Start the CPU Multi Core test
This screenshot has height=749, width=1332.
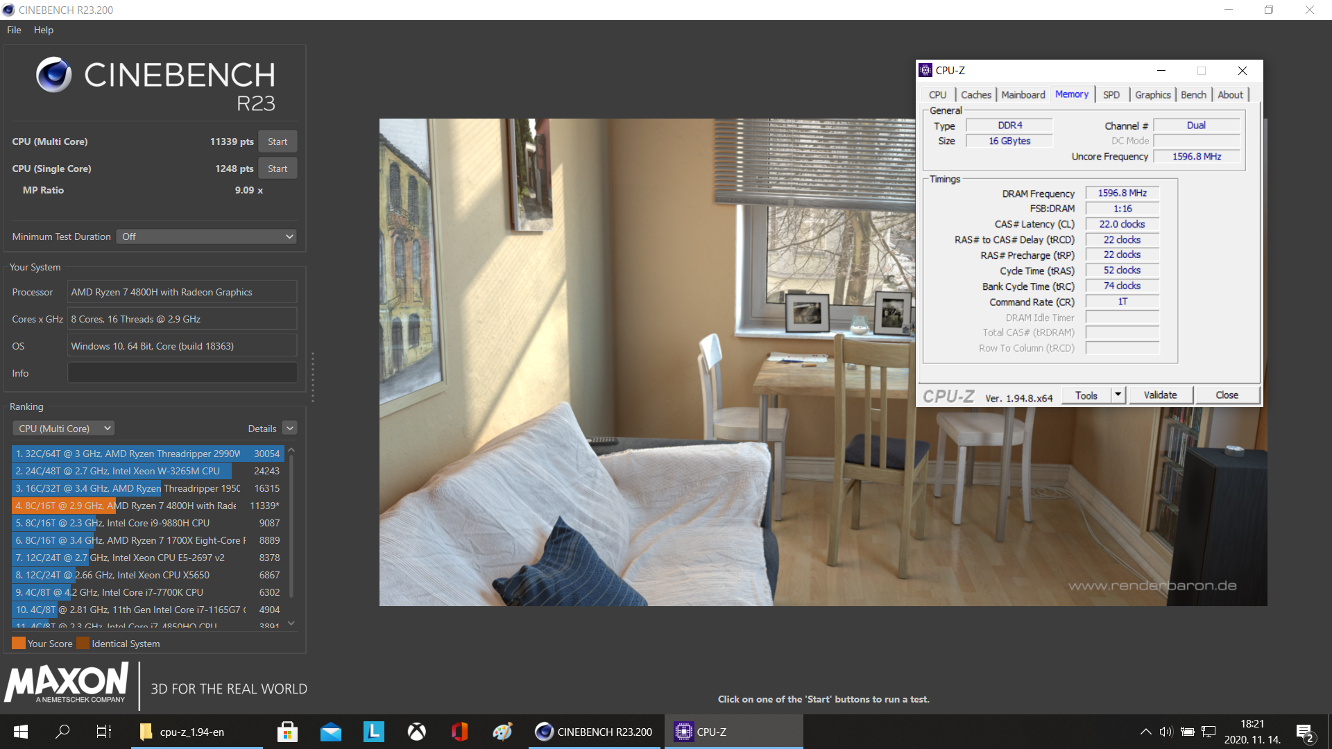click(x=277, y=141)
